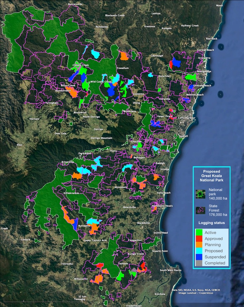Click the Urunga place label

coord(164,169)
